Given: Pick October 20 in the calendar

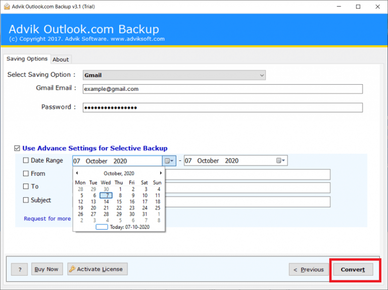Looking at the screenshot, I should 93,208.
